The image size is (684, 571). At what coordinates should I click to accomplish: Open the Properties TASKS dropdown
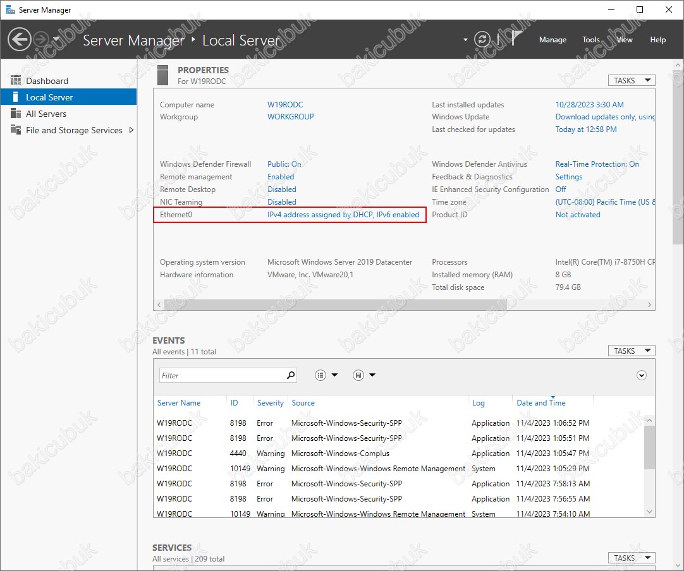tap(632, 80)
